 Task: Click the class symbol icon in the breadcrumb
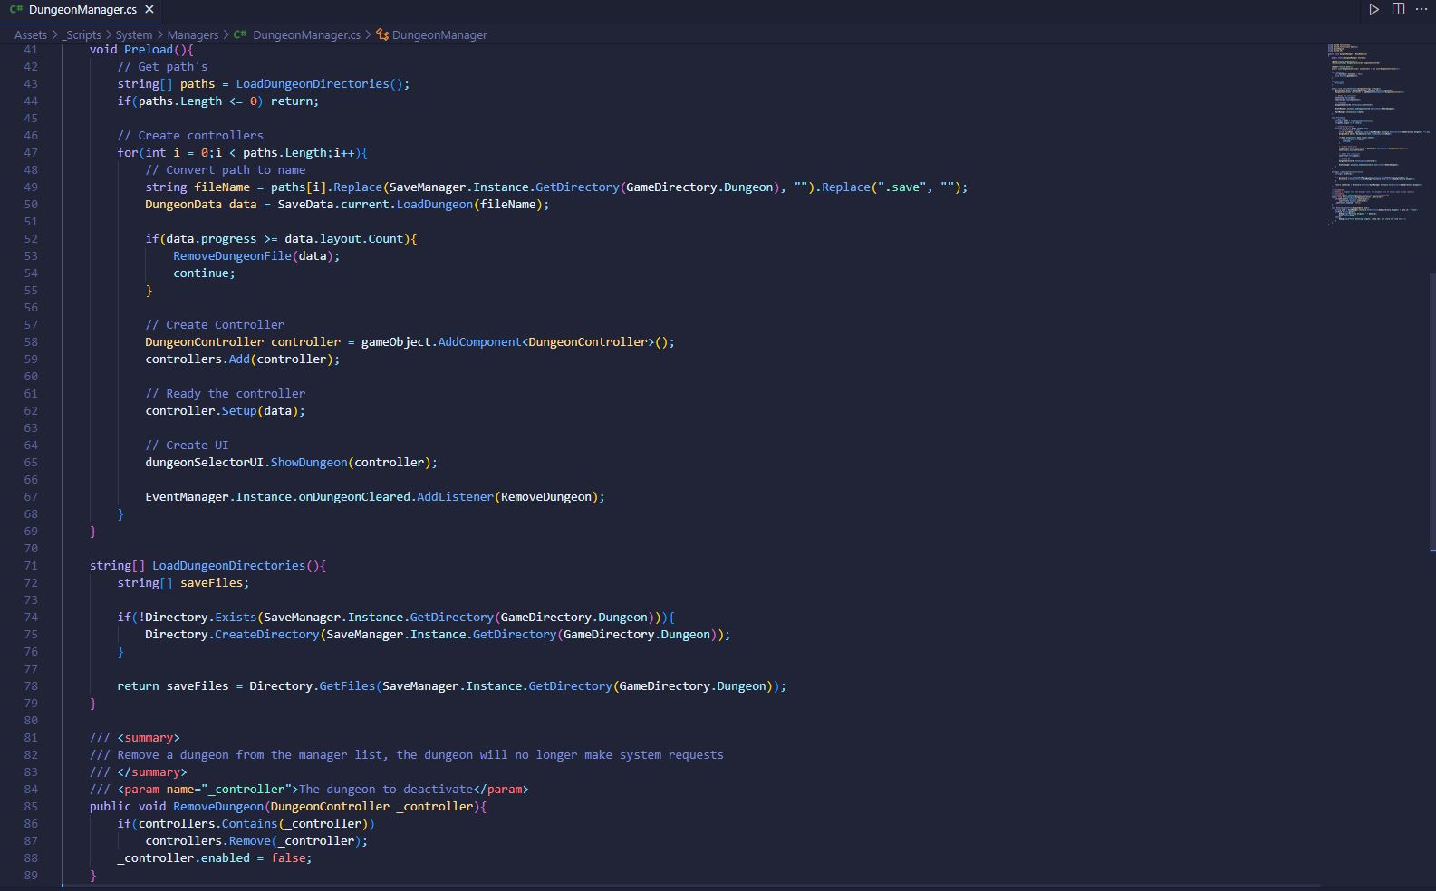(x=382, y=34)
